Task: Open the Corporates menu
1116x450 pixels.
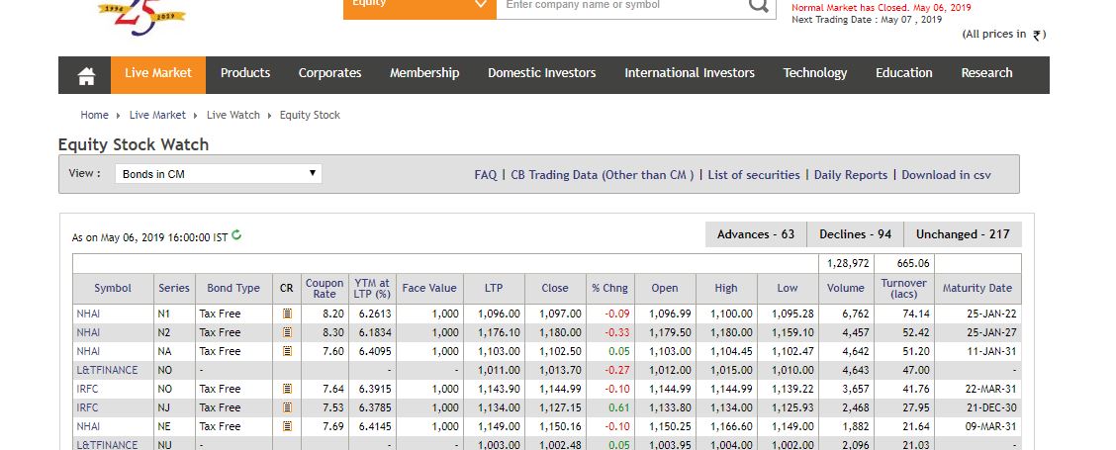Action: click(x=329, y=72)
